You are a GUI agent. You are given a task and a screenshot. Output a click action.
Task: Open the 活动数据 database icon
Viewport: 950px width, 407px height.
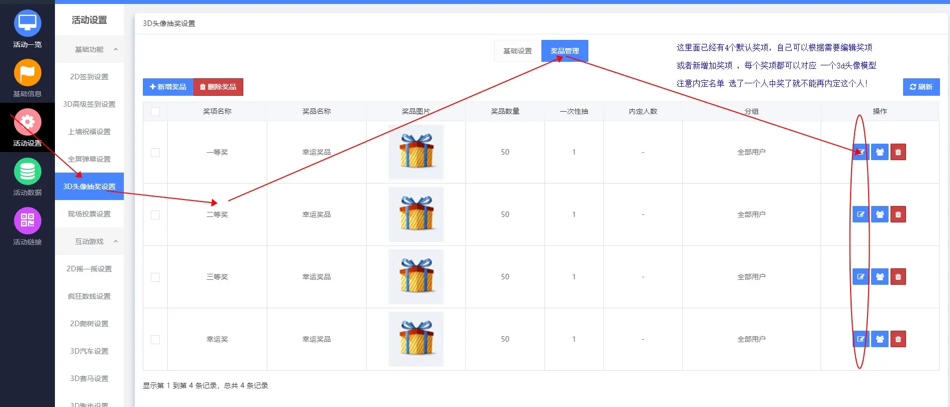coord(27,172)
